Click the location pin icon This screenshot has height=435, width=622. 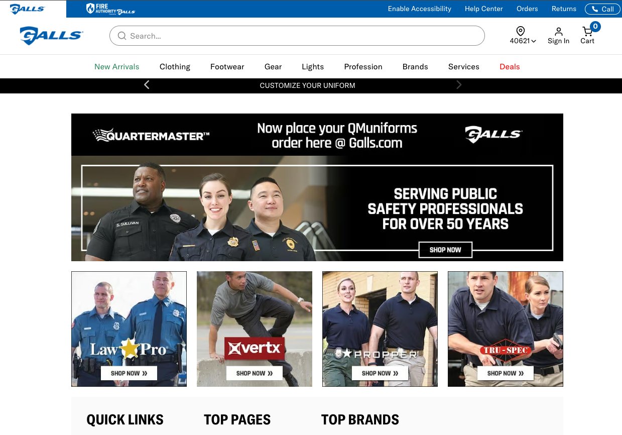pyautogui.click(x=521, y=31)
